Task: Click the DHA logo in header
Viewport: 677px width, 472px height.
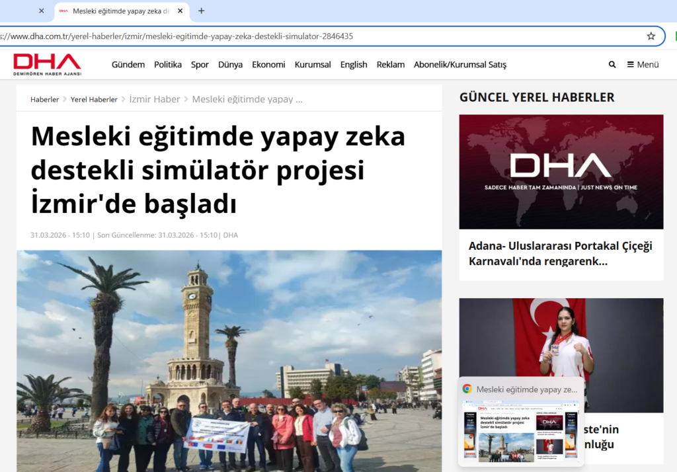Action: tap(47, 64)
